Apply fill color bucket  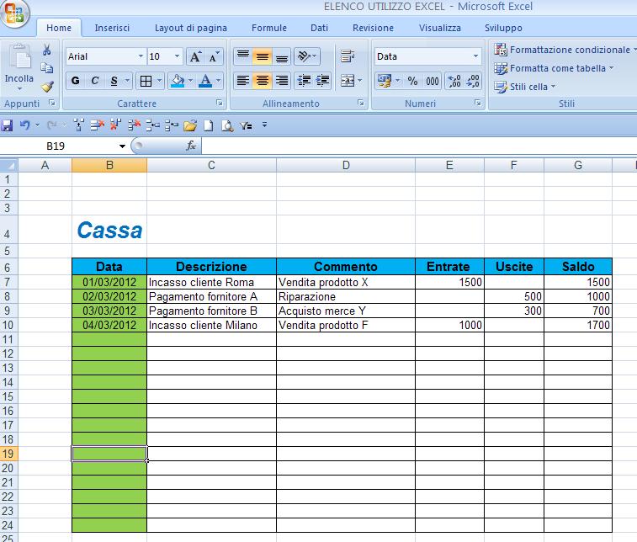(x=178, y=81)
